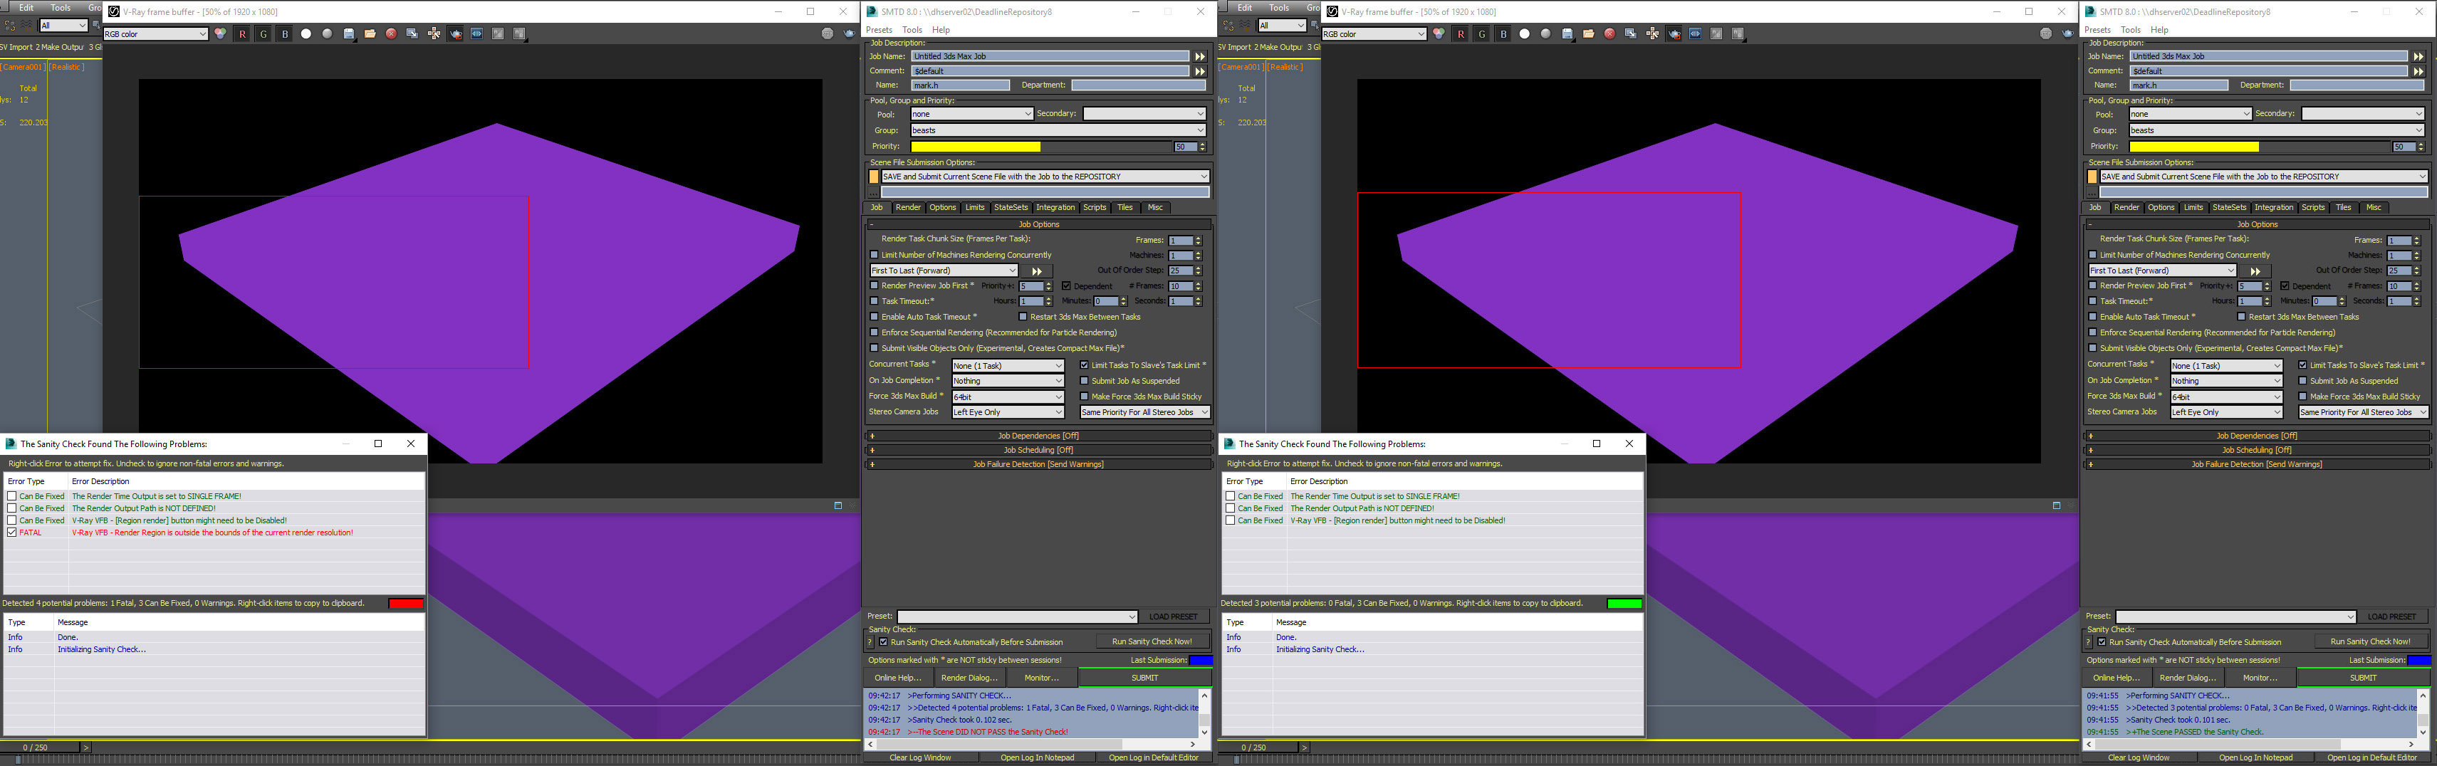
Task: Click the open image folder icon in the right frame buffer
Action: [x=1588, y=34]
